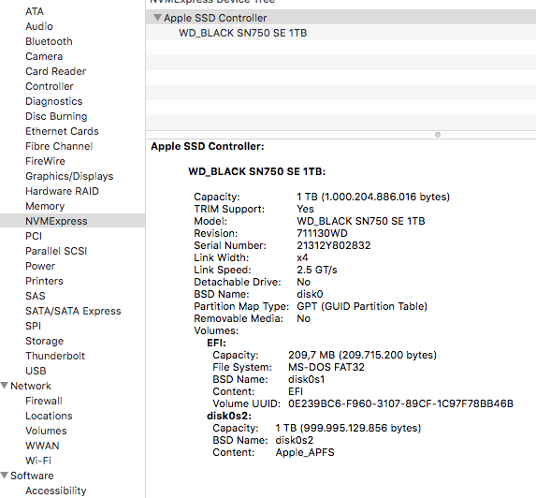This screenshot has height=498, width=536.
Task: Select Fibre Channel in the sidebar
Action: 59,146
